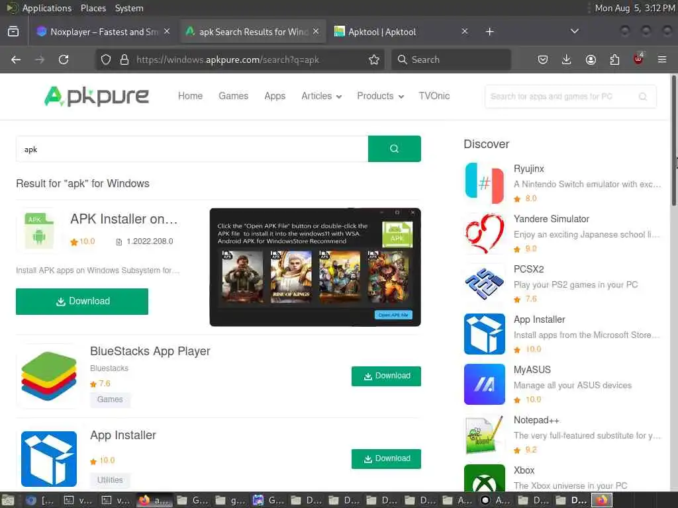Close the Apktool tab
Viewport: 678px width, 508px height.
click(464, 32)
